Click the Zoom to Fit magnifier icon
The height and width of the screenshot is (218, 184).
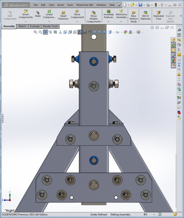click(x=35, y=32)
